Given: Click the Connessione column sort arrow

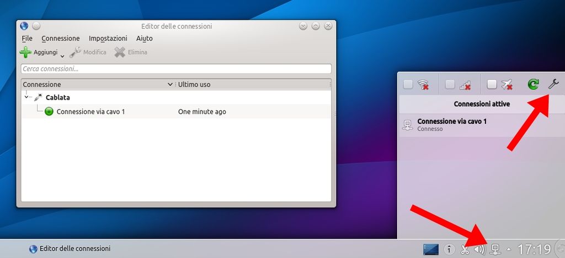Looking at the screenshot, I should (170, 85).
